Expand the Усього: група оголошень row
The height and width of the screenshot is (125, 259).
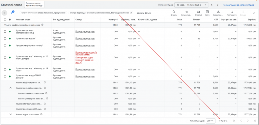[11, 114]
